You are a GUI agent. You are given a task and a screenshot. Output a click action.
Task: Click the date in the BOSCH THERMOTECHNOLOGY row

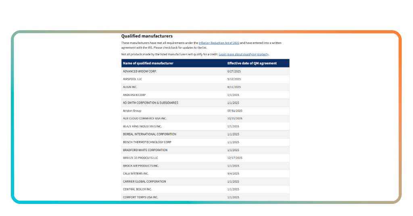[x=233, y=142]
